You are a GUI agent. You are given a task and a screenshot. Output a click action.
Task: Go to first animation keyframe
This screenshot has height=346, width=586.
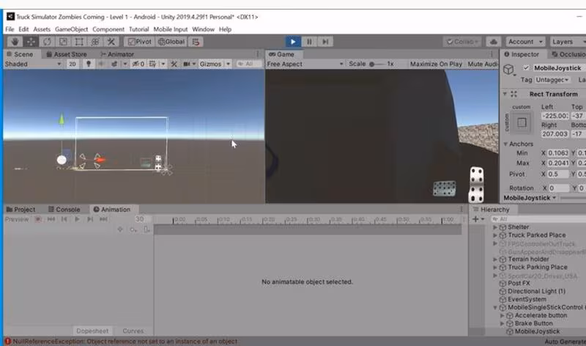point(51,219)
